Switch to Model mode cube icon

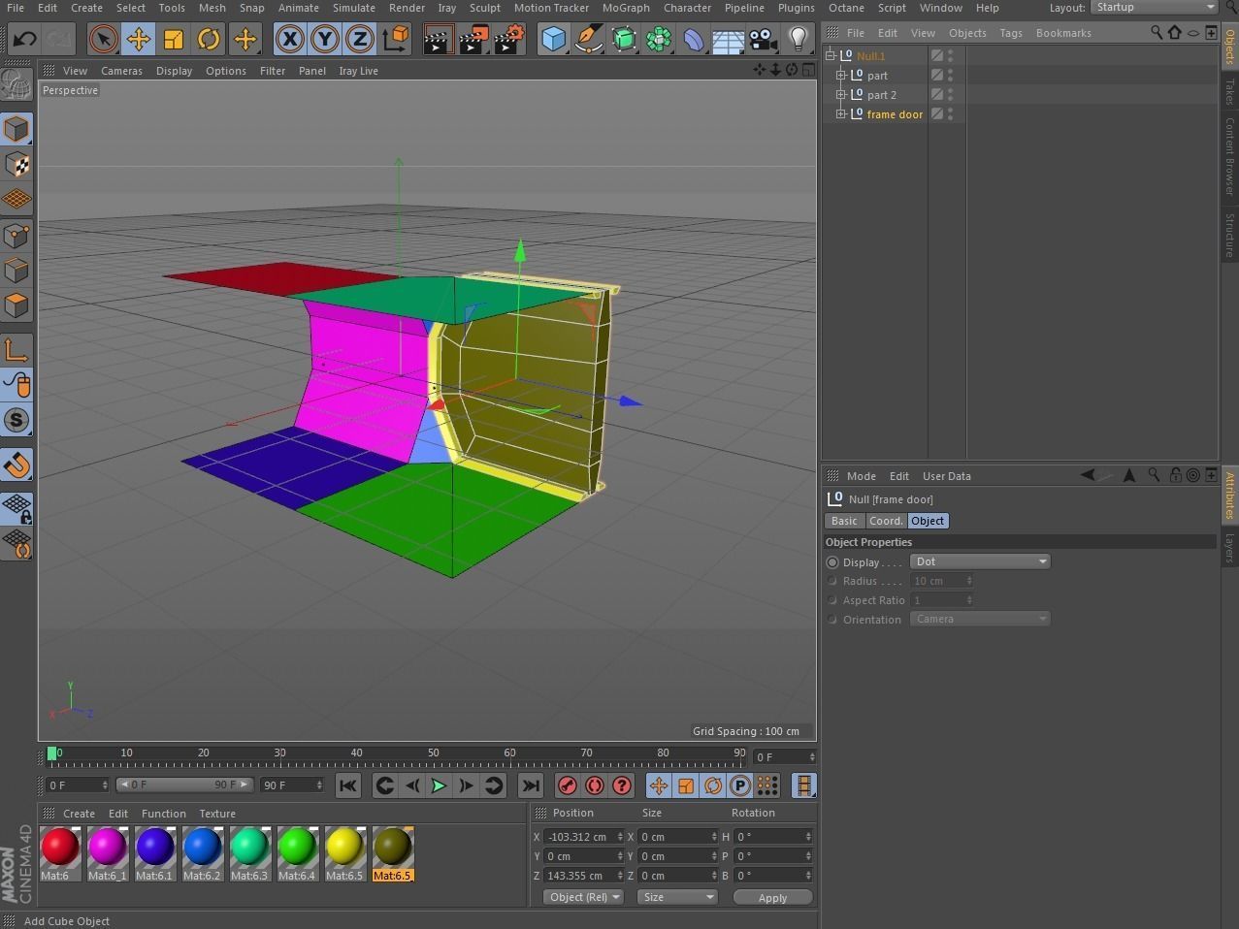point(16,129)
